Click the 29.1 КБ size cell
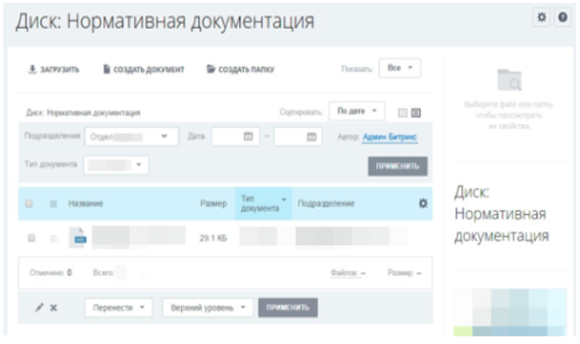Image resolution: width=580 pixels, height=344 pixels. pyautogui.click(x=213, y=238)
